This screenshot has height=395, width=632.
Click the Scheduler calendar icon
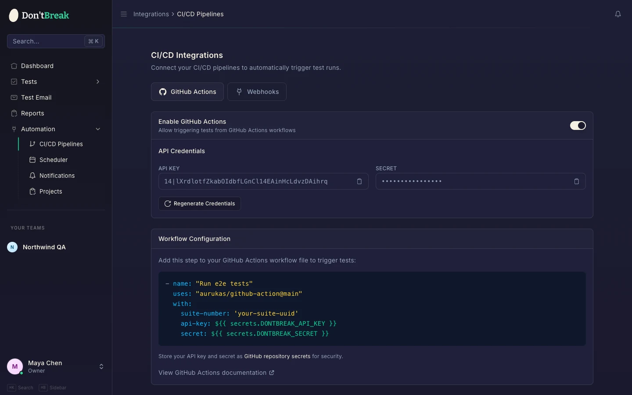[x=32, y=160]
